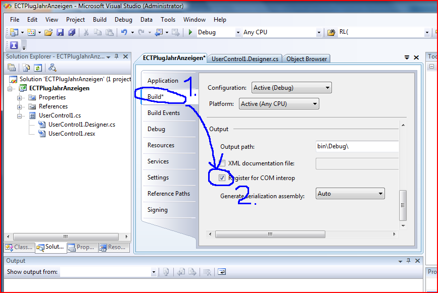The image size is (438, 293).
Task: Select UserControl1.Designer.cs in Solution Explorer tree
Action: pos(82,125)
